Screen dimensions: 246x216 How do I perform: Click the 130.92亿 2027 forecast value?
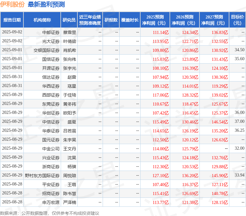point(220,50)
